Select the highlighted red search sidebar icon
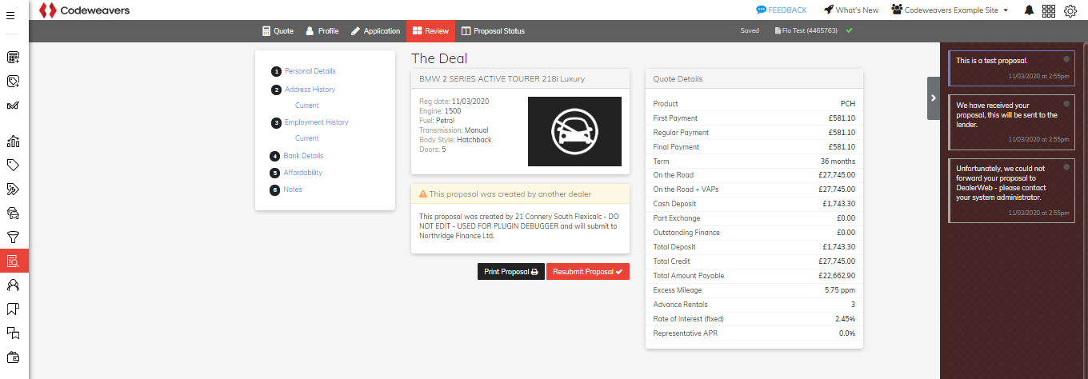This screenshot has height=379, width=1088. click(14, 261)
